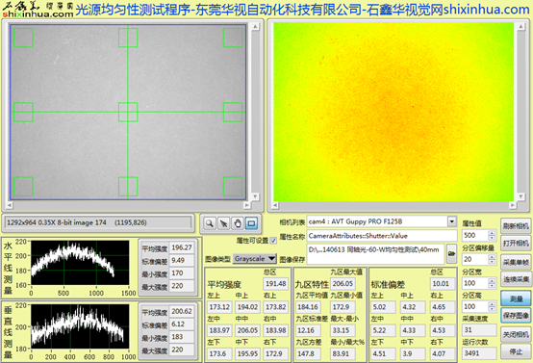Click the CameraAttributes::Shutter::Value attribute name field
533x363 pixels.
tap(382, 236)
